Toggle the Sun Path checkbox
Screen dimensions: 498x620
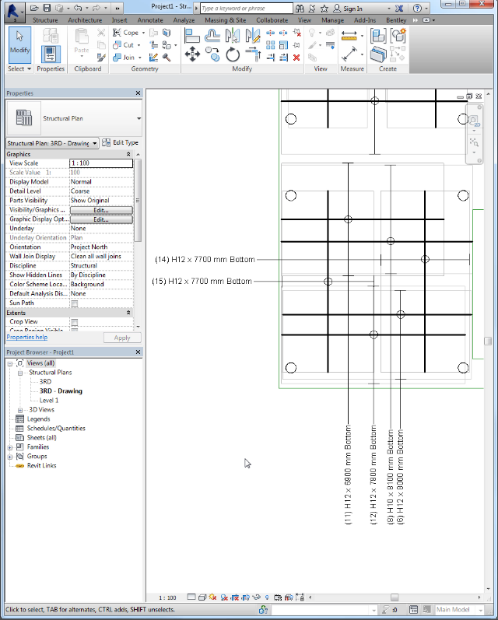coord(75,303)
